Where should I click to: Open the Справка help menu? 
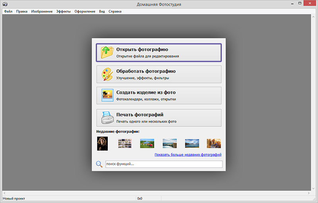(x=115, y=12)
